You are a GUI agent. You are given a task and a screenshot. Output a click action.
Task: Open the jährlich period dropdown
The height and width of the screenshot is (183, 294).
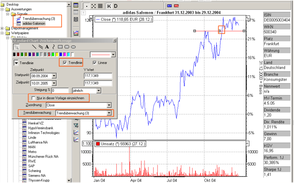(99, 91)
